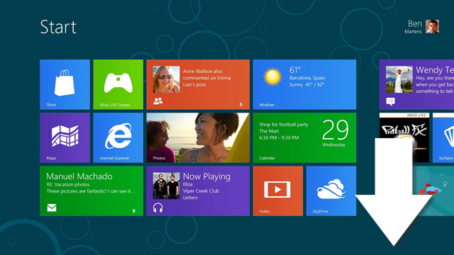The width and height of the screenshot is (454, 255).
Task: Open Mail tile from Manuel Machado
Action: (x=91, y=191)
